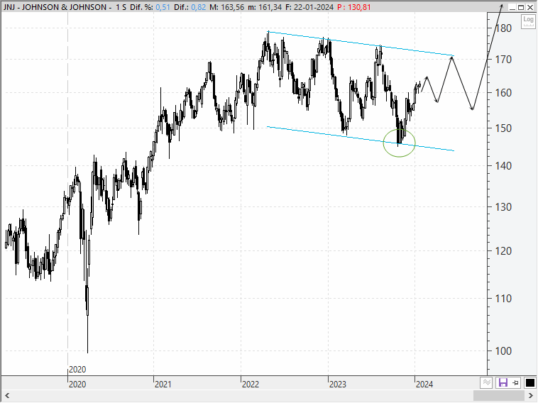The width and height of the screenshot is (538, 403).
Task: Click the 'Dif. %: 0,51' value
Action: (150, 7)
